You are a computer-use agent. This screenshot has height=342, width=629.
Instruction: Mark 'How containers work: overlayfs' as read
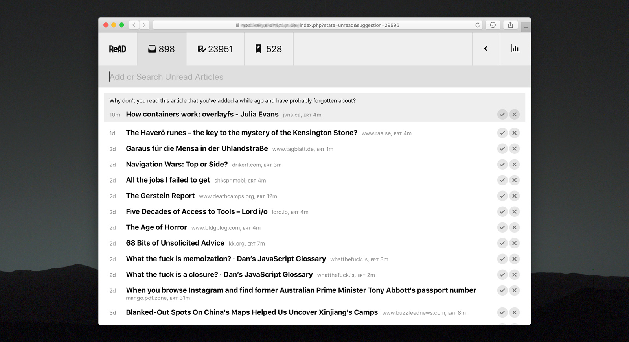[x=502, y=115]
